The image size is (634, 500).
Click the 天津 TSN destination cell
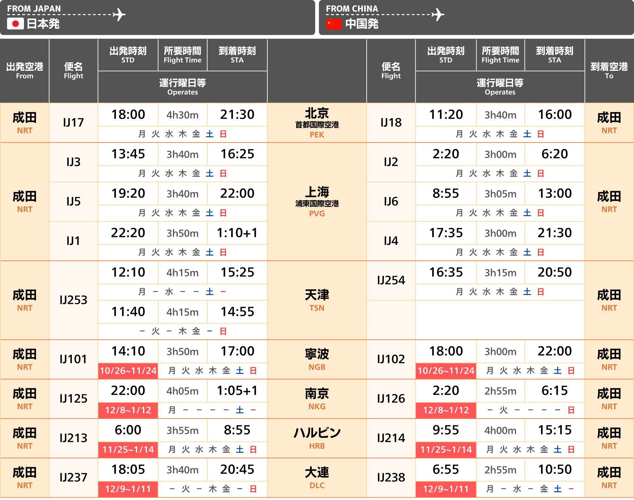click(317, 300)
